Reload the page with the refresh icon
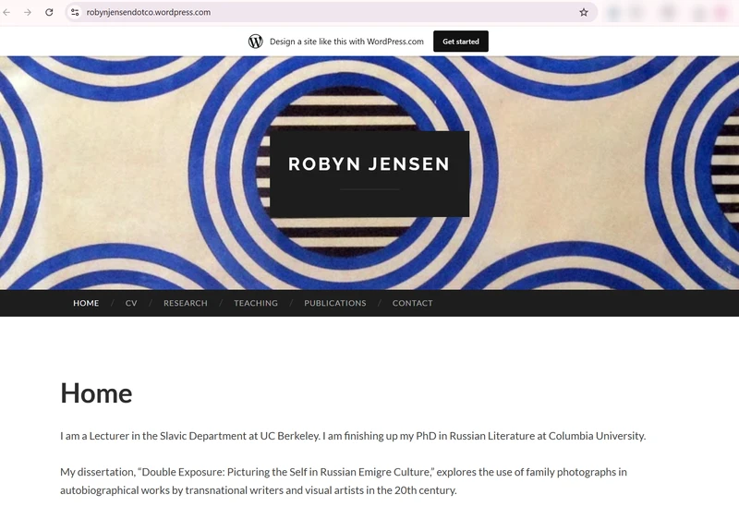The width and height of the screenshot is (739, 519). tap(49, 12)
